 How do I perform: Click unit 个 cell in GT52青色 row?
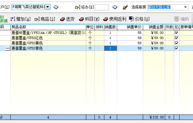coord(90,48)
